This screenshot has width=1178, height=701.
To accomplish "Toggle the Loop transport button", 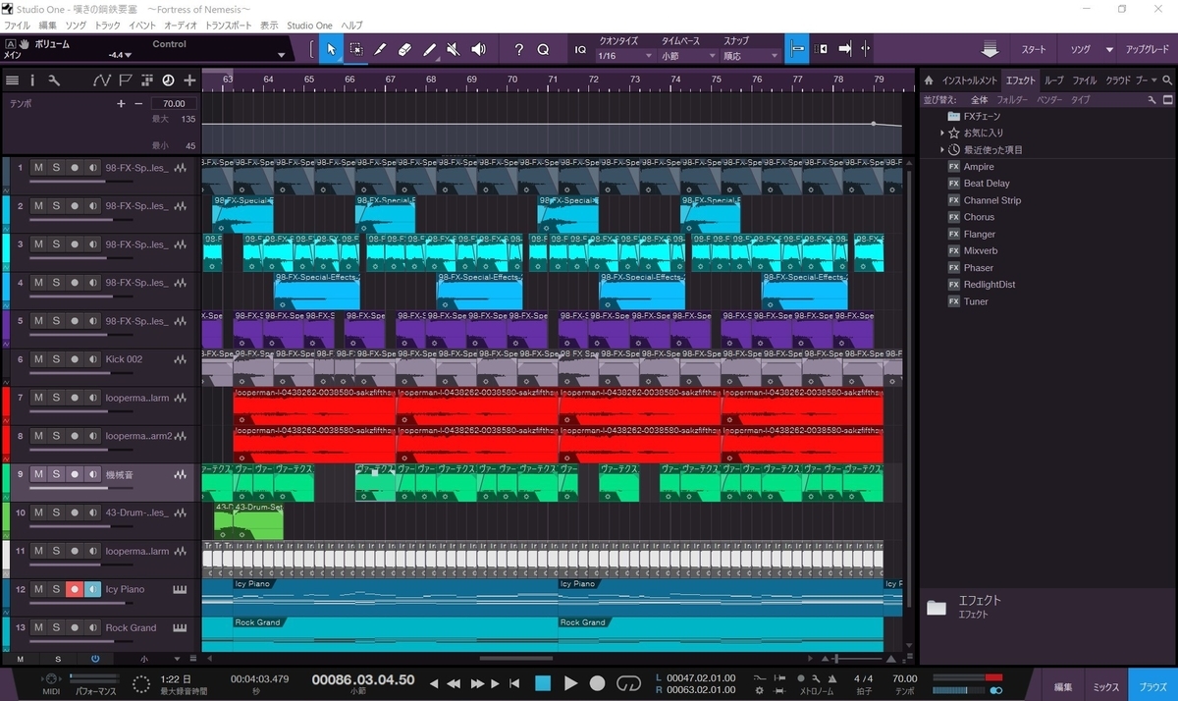I will tap(628, 682).
